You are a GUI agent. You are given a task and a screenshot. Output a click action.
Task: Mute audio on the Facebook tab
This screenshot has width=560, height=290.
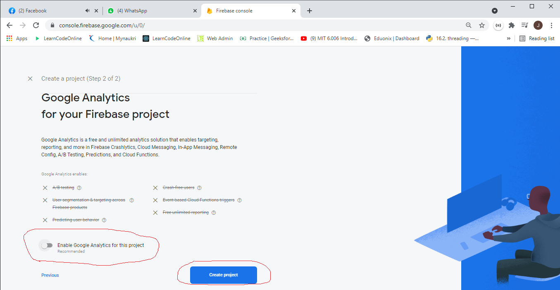coord(88,11)
